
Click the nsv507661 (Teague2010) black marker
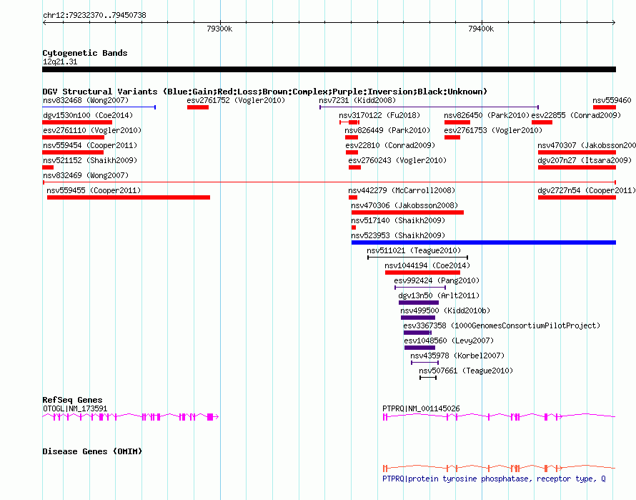428,378
